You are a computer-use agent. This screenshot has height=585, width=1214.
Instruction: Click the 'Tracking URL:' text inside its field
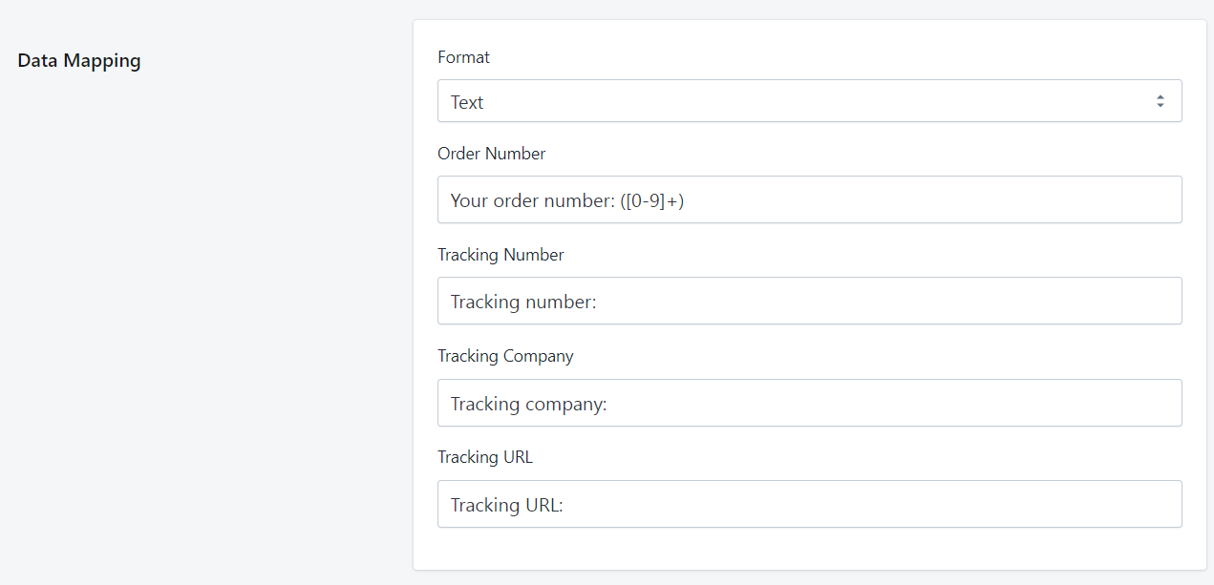click(x=506, y=505)
